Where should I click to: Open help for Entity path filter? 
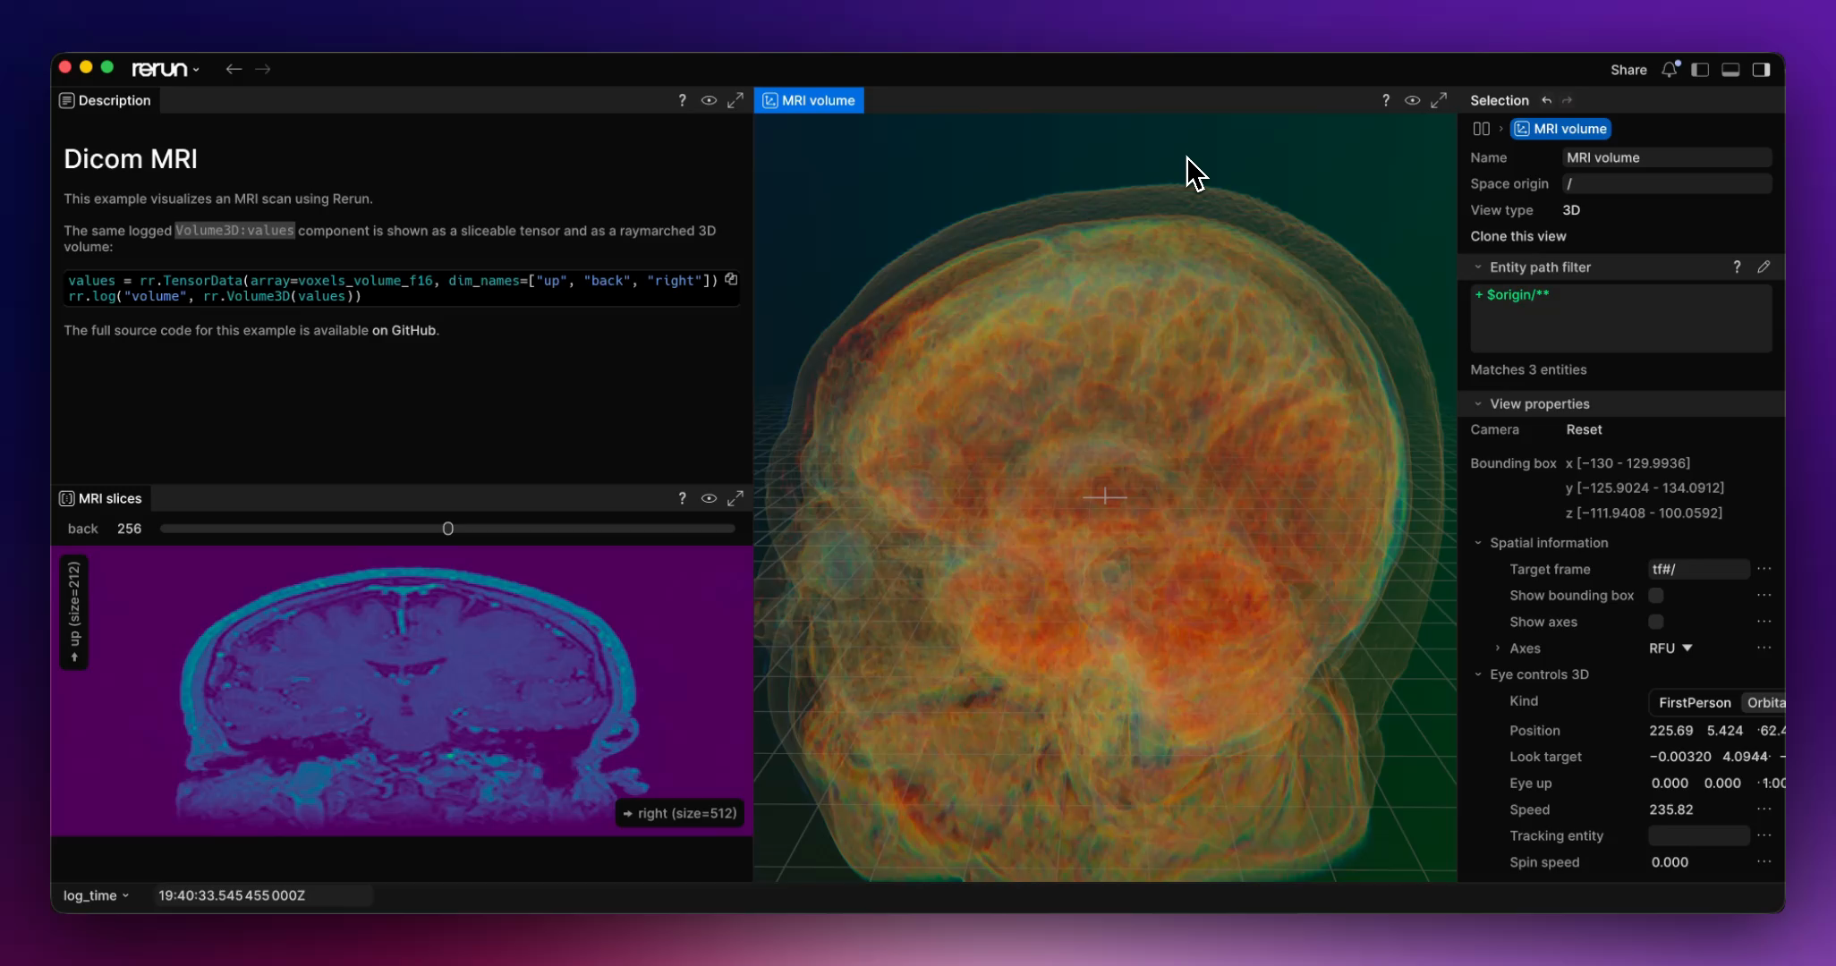coord(1737,267)
